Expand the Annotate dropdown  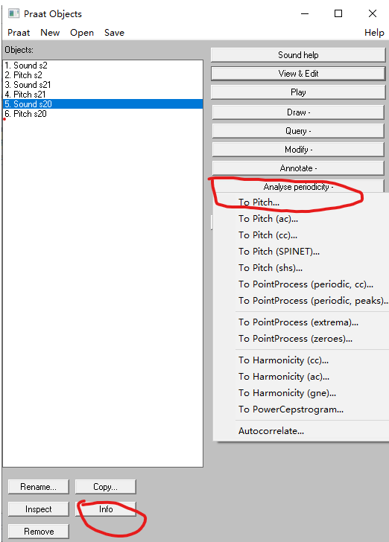point(298,168)
